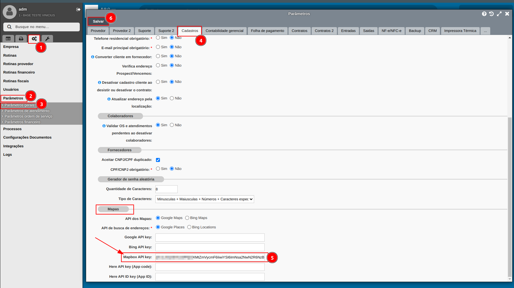Open Usuários in the sidebar
The width and height of the screenshot is (514, 288).
(x=11, y=89)
